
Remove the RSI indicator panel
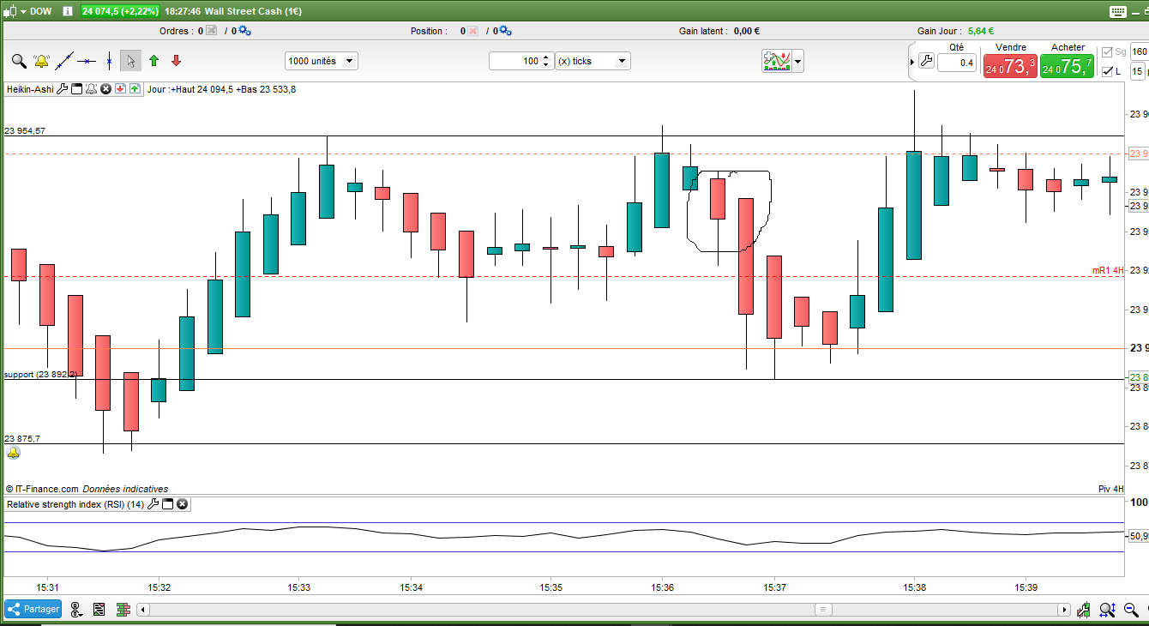click(x=182, y=504)
